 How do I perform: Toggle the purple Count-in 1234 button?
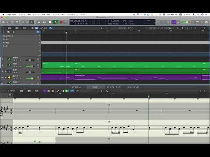click(174, 22)
